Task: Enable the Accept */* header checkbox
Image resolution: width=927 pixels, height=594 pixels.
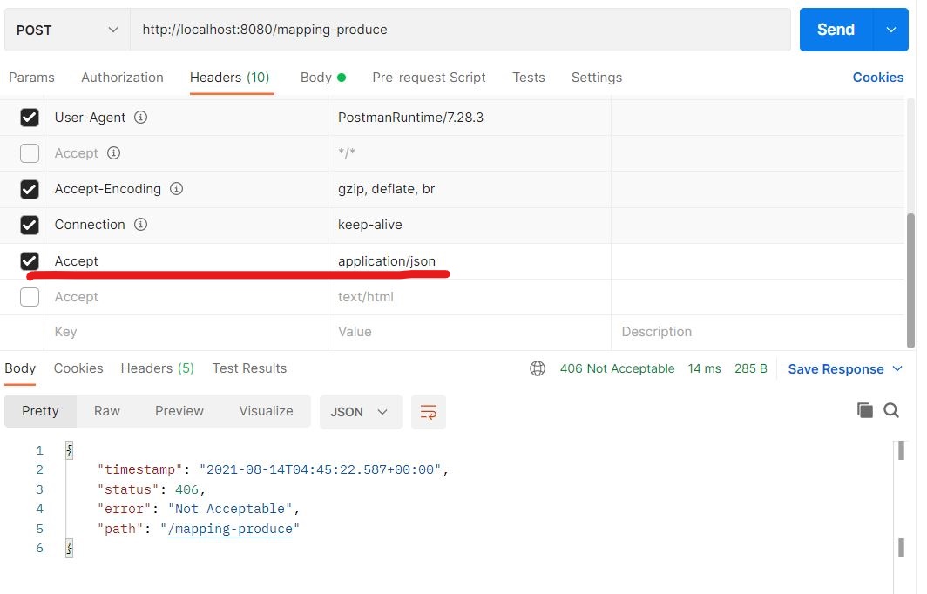Action: click(30, 153)
